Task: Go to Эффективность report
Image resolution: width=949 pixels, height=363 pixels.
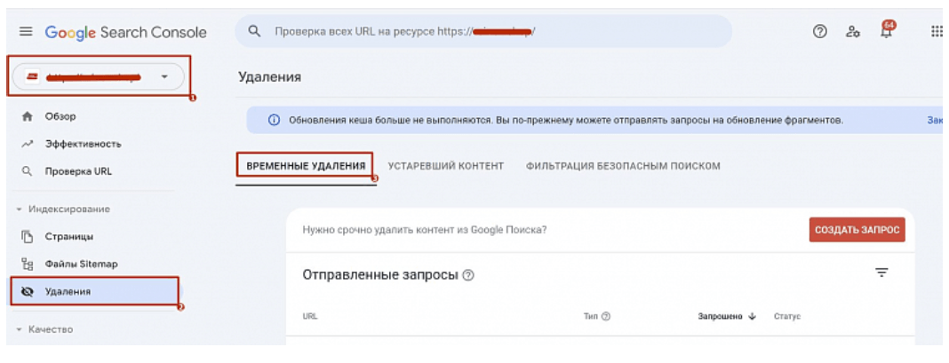Action: point(83,144)
